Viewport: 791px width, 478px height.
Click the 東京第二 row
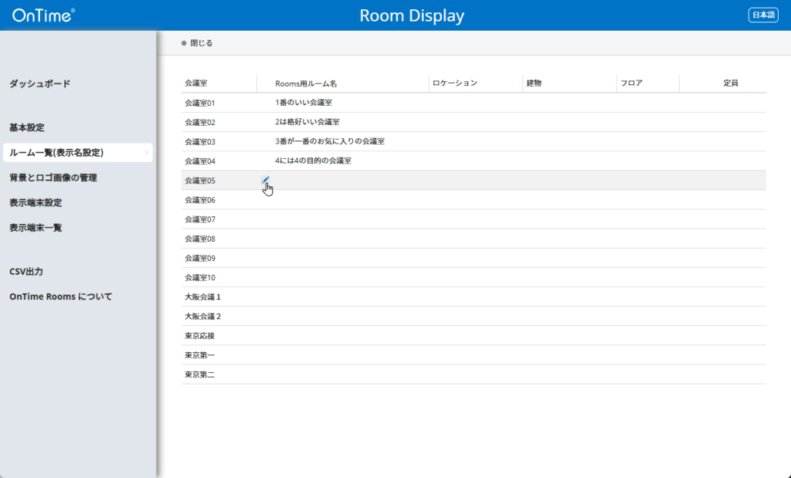(x=200, y=375)
